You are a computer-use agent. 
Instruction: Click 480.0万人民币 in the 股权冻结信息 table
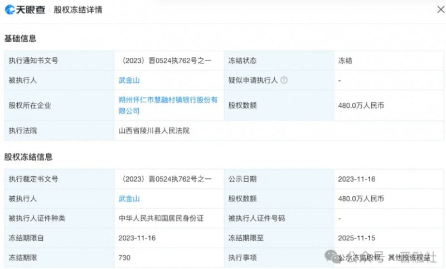click(361, 199)
